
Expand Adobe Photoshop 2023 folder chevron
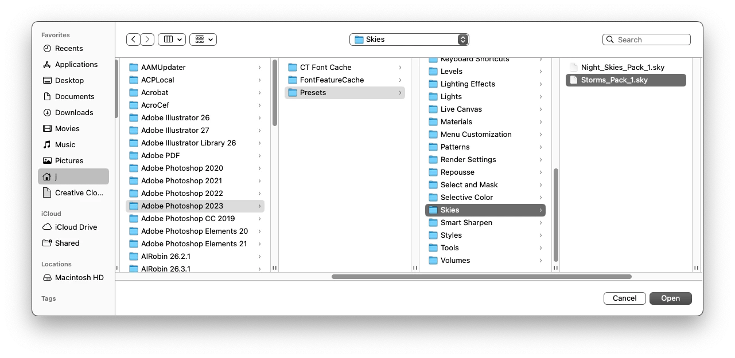click(259, 206)
